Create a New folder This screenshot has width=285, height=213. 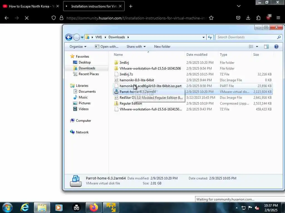[162, 47]
